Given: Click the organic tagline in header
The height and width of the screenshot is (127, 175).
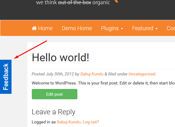Looking at the screenshot, I should pyautogui.click(x=101, y=2).
